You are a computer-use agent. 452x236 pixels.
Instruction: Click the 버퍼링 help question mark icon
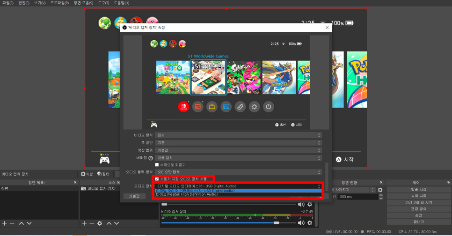pos(151,158)
